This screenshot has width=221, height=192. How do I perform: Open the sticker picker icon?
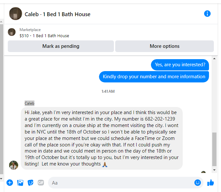[31, 183]
